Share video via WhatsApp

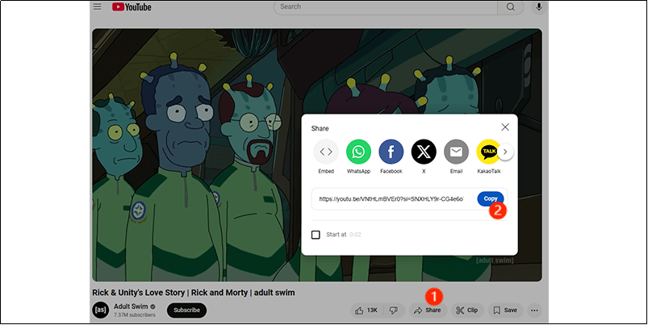358,152
